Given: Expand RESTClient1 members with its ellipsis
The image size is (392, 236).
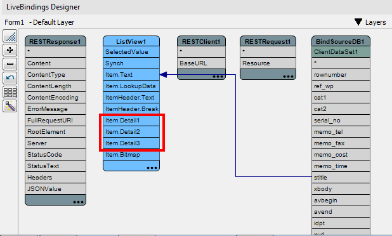Looking at the screenshot, I should click(218, 77).
